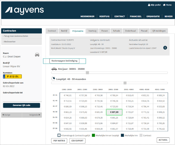The image size is (175, 145).
Task: Open the MEDEWERKER menu
Action: click(87, 16)
